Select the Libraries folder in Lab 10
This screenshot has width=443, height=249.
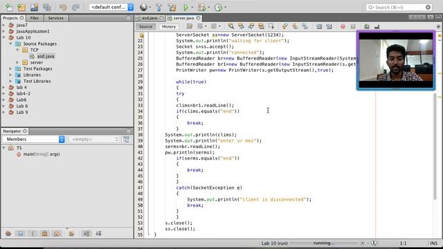coord(32,75)
